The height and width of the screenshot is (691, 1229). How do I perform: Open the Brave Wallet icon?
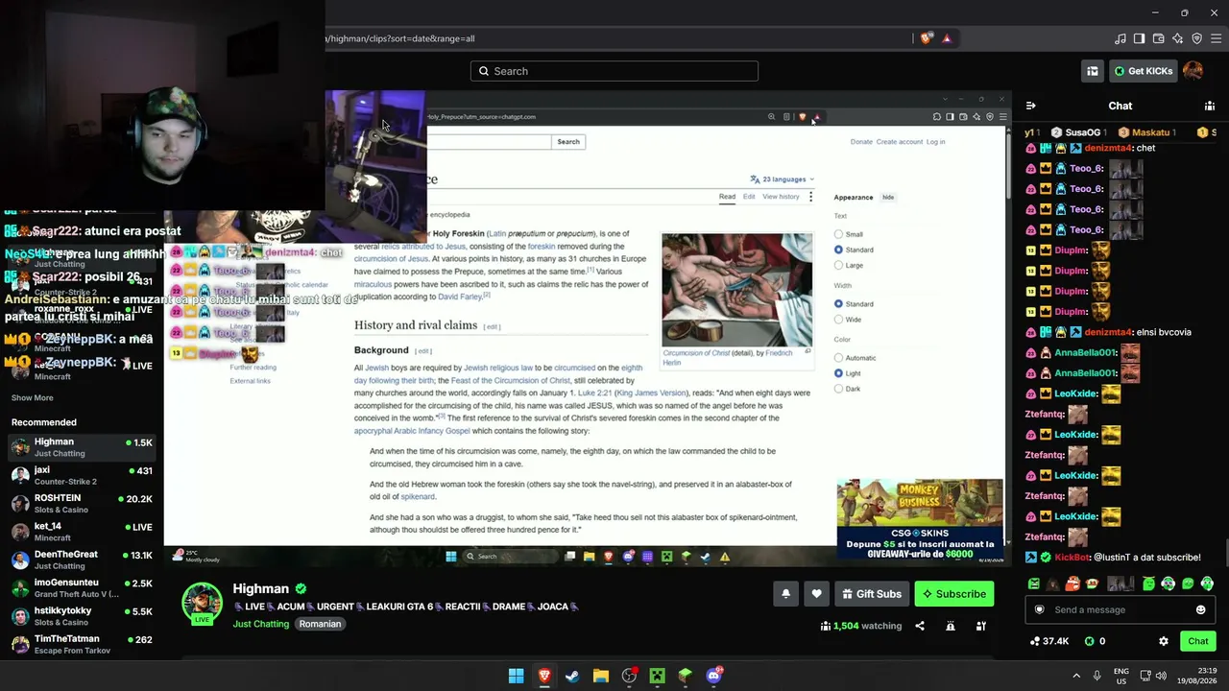click(1158, 38)
